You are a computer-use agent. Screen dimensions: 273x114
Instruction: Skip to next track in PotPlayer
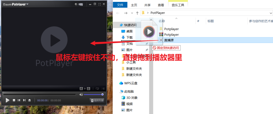(24, 100)
